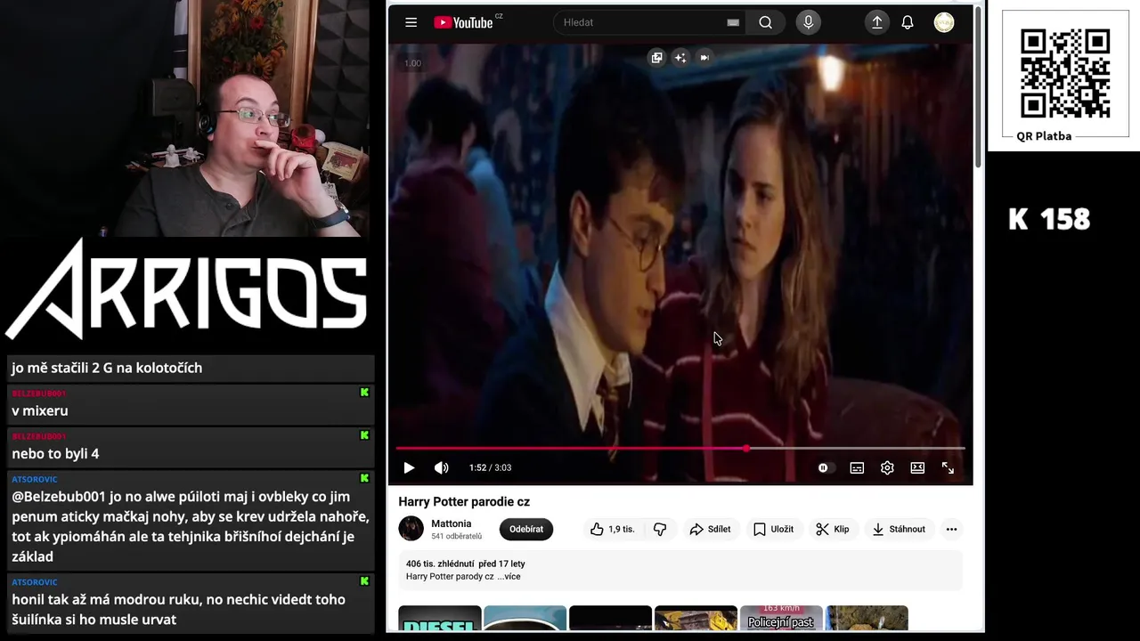Toggle subtitles with the captions icon

857,467
